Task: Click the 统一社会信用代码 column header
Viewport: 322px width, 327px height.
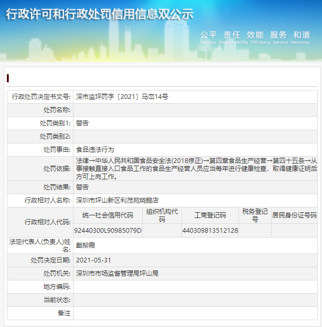Action: click(x=108, y=215)
